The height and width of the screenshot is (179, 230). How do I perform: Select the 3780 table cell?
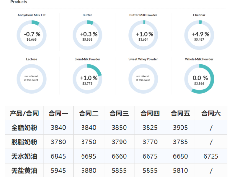coord(58,142)
